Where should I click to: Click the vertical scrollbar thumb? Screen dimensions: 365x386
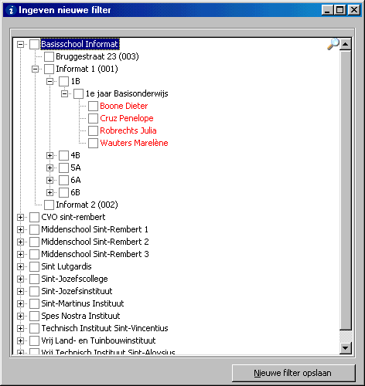point(346,191)
